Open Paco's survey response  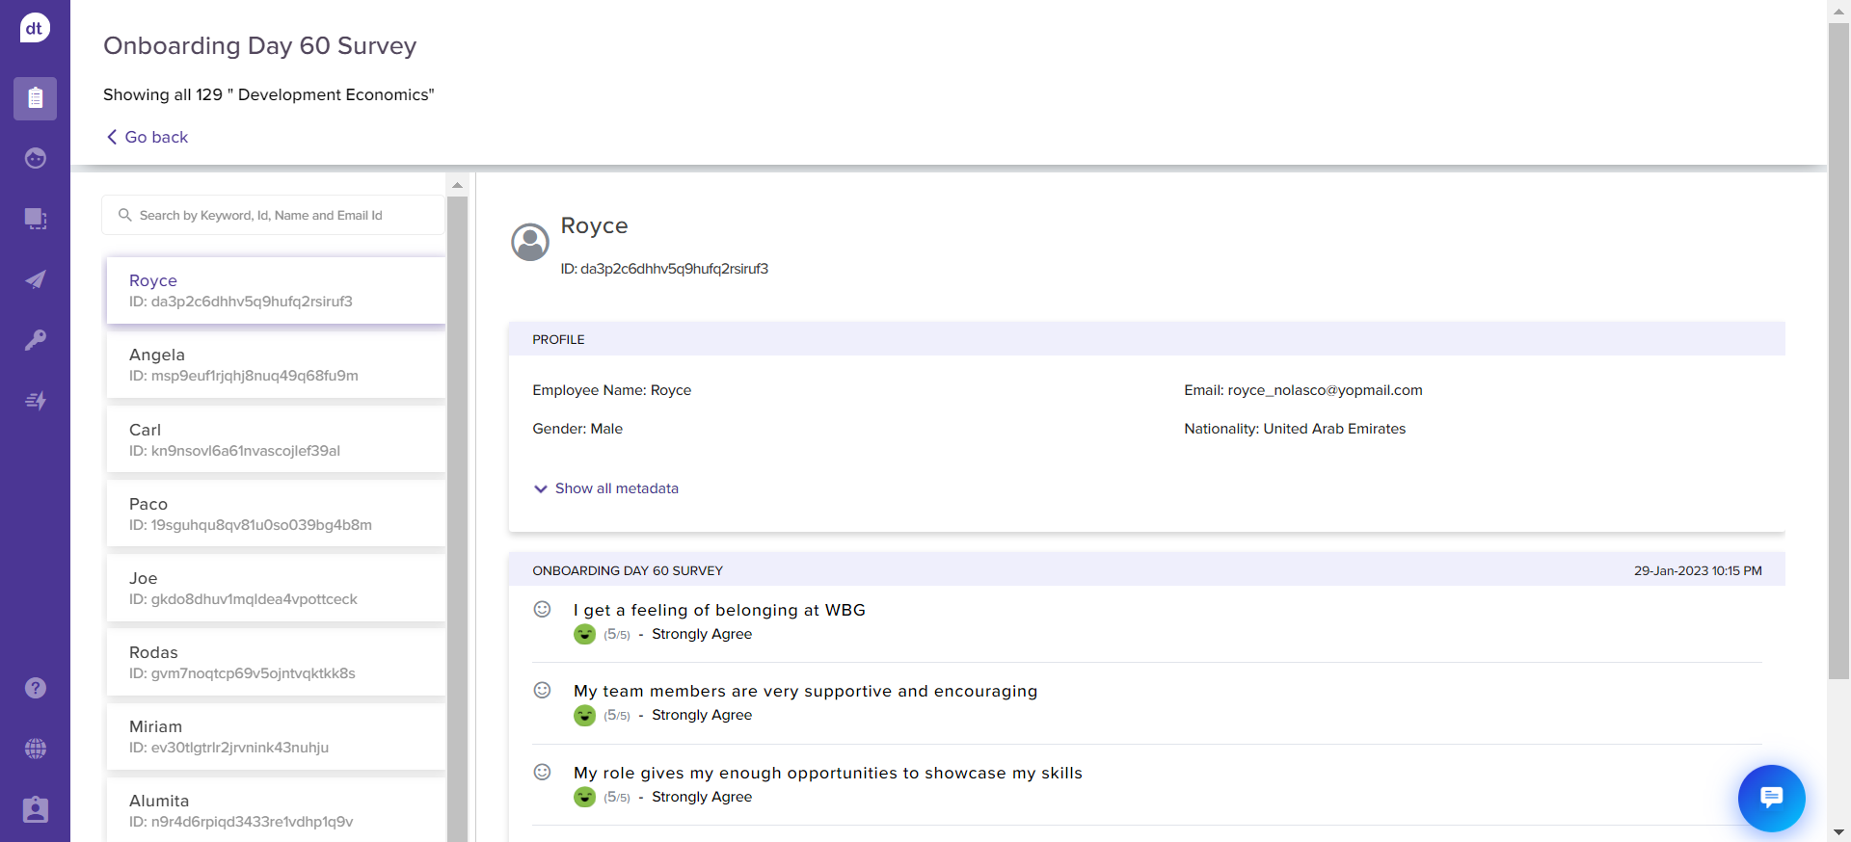coord(276,513)
